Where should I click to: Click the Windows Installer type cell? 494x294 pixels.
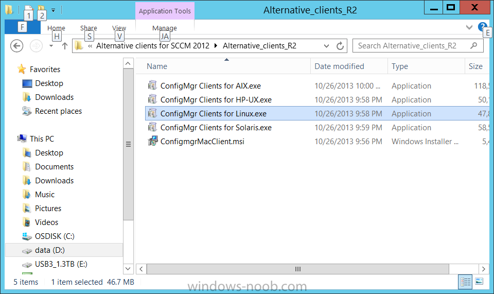[x=425, y=141]
